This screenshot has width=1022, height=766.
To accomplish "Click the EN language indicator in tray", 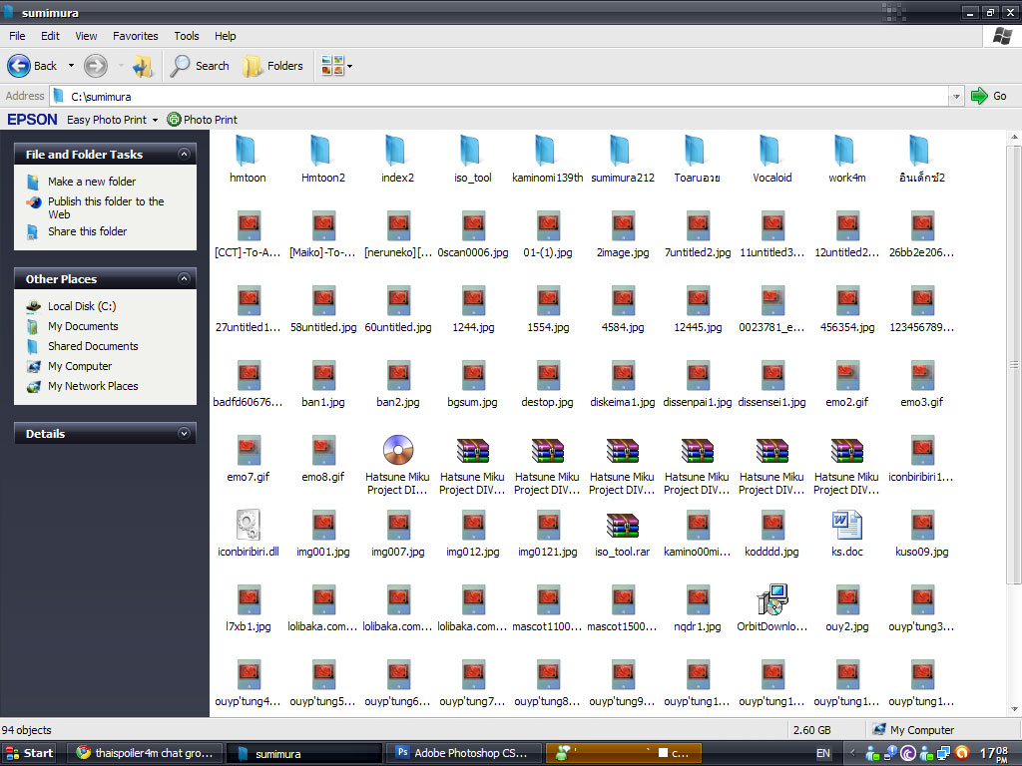I will (x=823, y=753).
